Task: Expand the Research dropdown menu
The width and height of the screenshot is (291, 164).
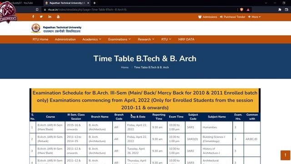Action: click(x=146, y=40)
